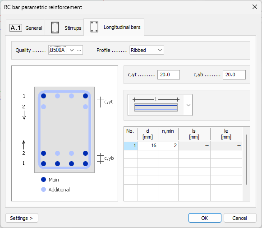Select row number 1 cell
262x228 pixels.
131,145
